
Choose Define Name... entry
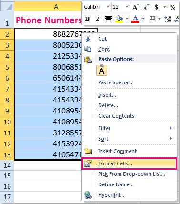[129, 184]
